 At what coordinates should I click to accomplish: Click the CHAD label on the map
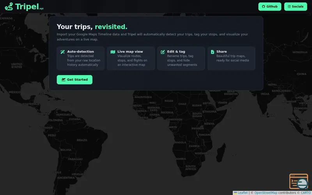(x=182, y=104)
